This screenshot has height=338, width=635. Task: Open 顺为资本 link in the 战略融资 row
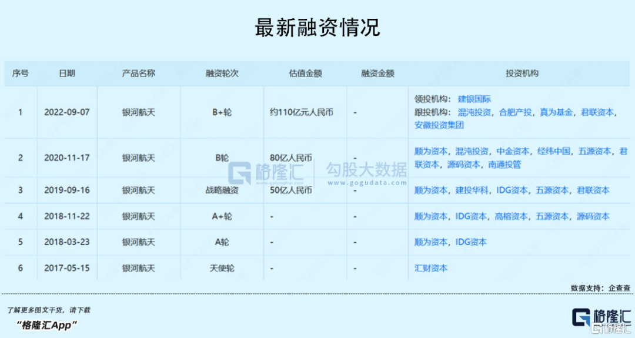click(x=431, y=190)
